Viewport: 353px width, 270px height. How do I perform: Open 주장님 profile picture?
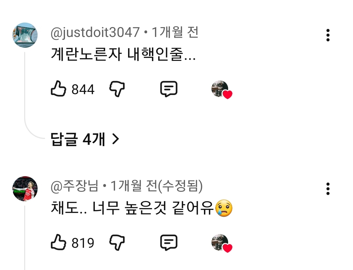point(25,189)
